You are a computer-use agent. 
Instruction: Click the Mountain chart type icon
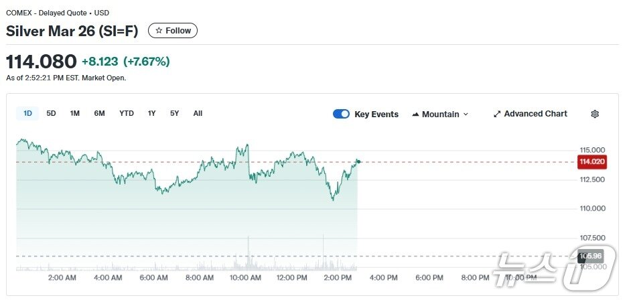click(415, 115)
